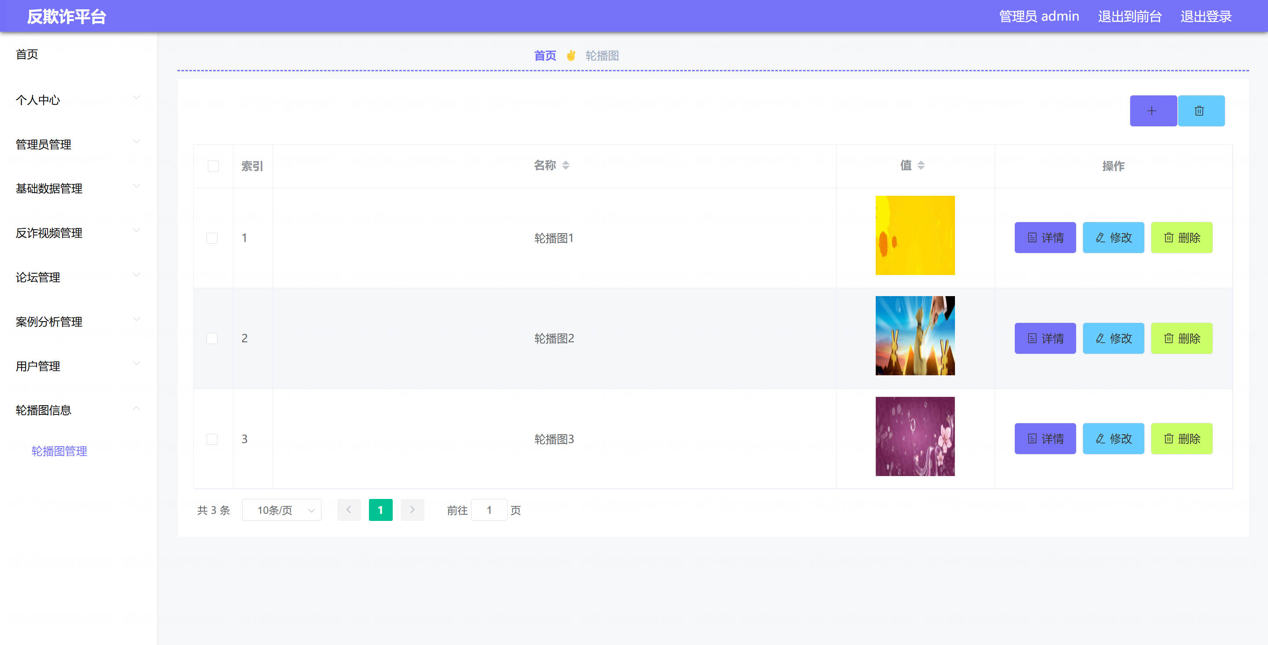Viewport: 1268px width, 645px height.
Task: Click 退出登录 in the header
Action: [1205, 16]
